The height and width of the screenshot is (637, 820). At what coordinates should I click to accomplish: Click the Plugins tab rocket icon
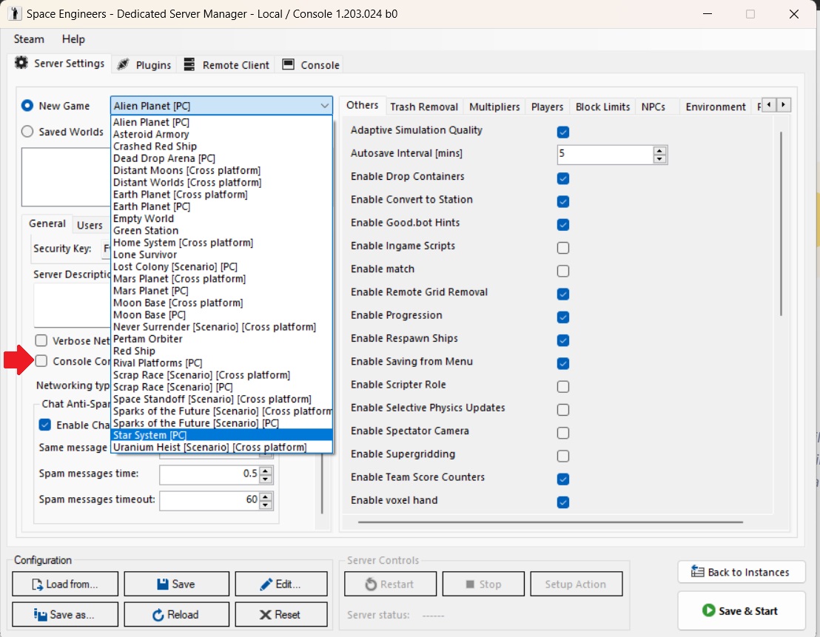[x=123, y=64]
